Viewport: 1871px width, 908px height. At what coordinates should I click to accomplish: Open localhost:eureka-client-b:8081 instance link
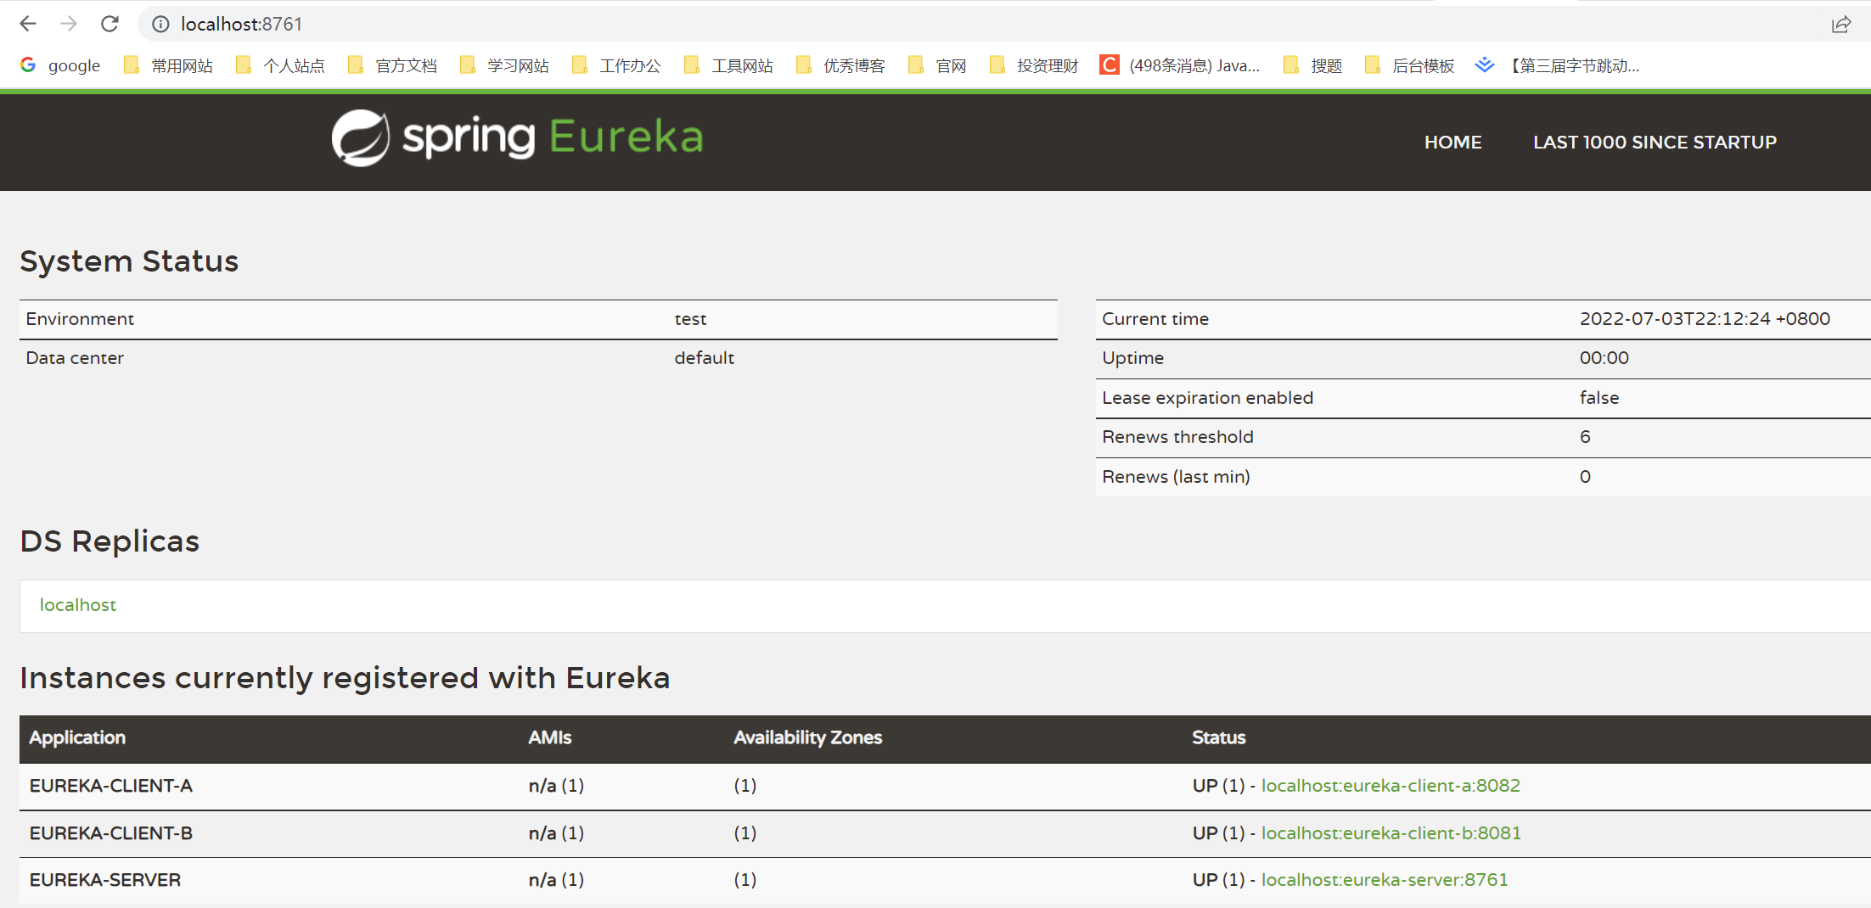1391,833
